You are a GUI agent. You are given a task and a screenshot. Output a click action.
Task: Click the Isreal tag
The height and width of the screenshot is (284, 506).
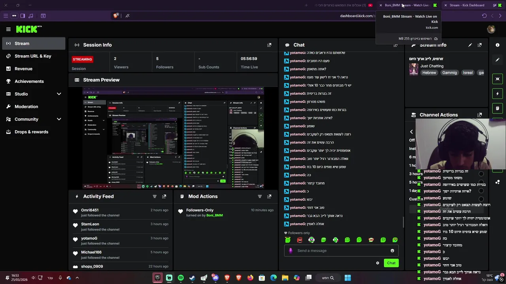(x=468, y=73)
